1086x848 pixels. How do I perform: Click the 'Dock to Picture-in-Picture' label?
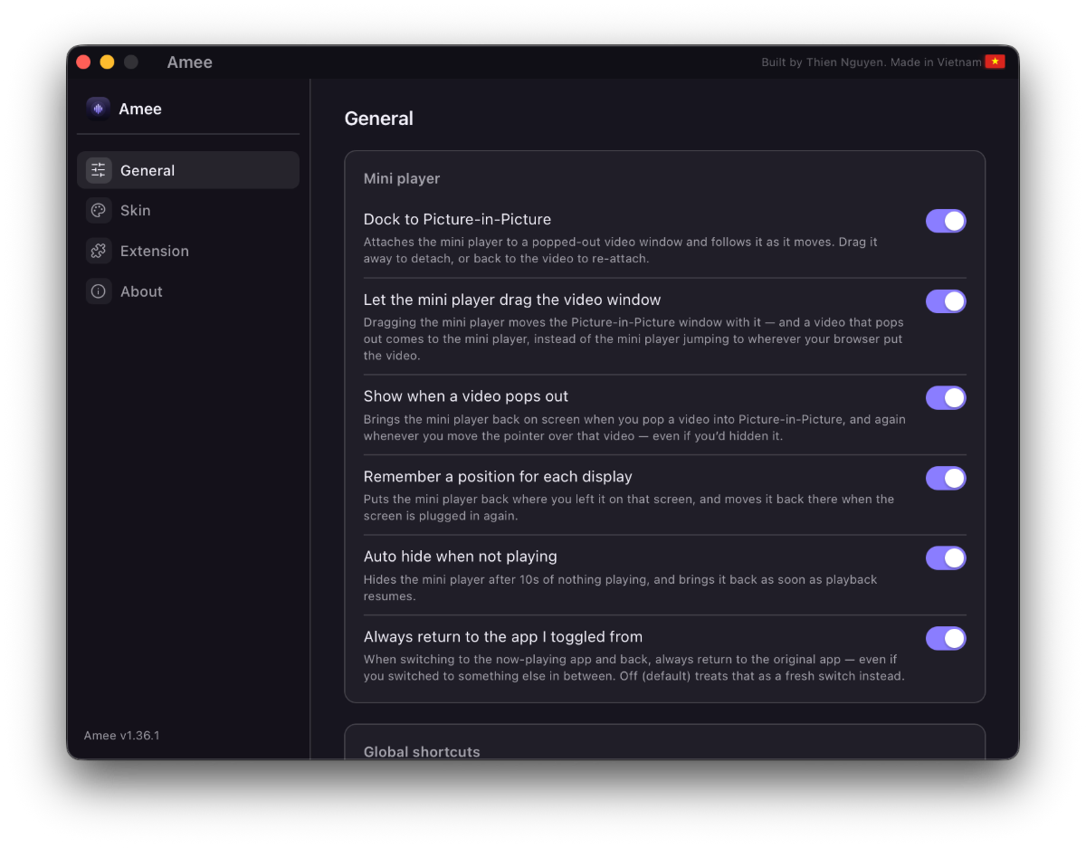pyautogui.click(x=457, y=219)
